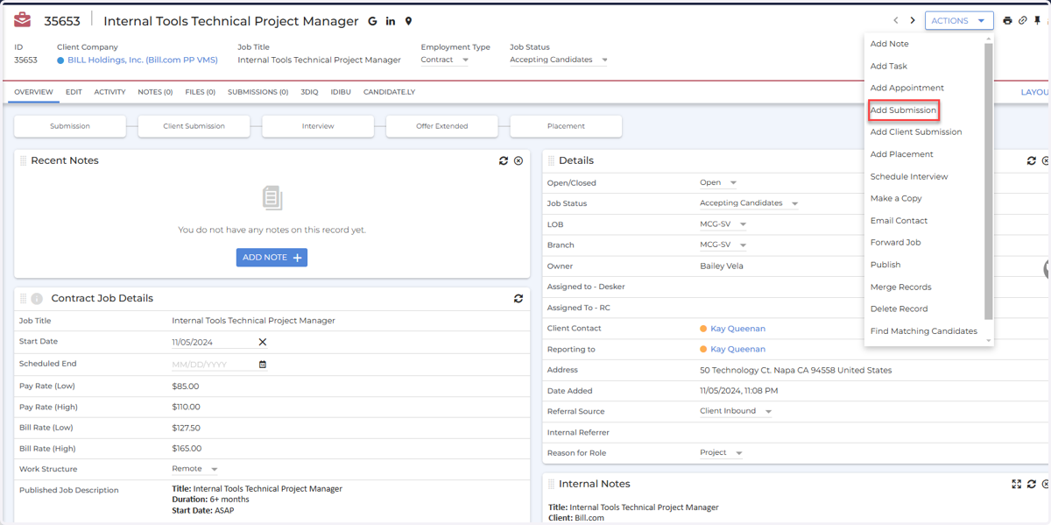The image size is (1051, 525).
Task: Go to previous record arrow
Action: coord(895,20)
